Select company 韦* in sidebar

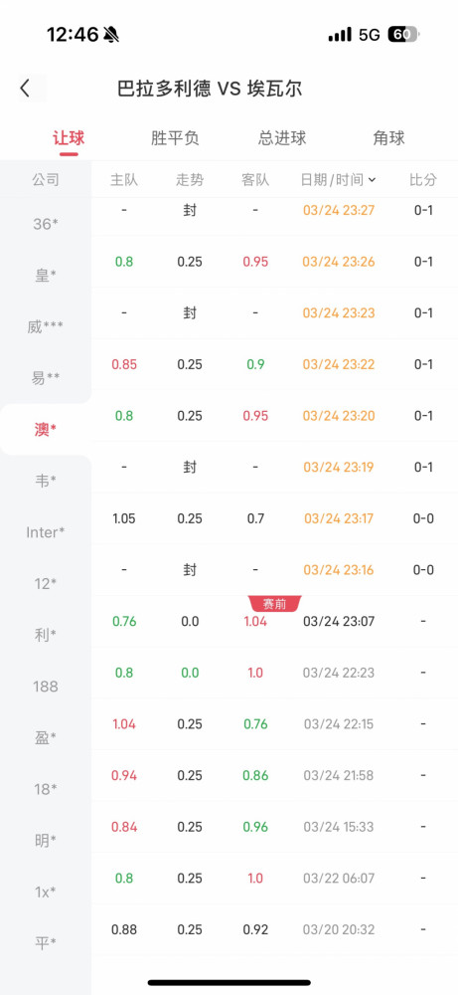click(x=46, y=481)
